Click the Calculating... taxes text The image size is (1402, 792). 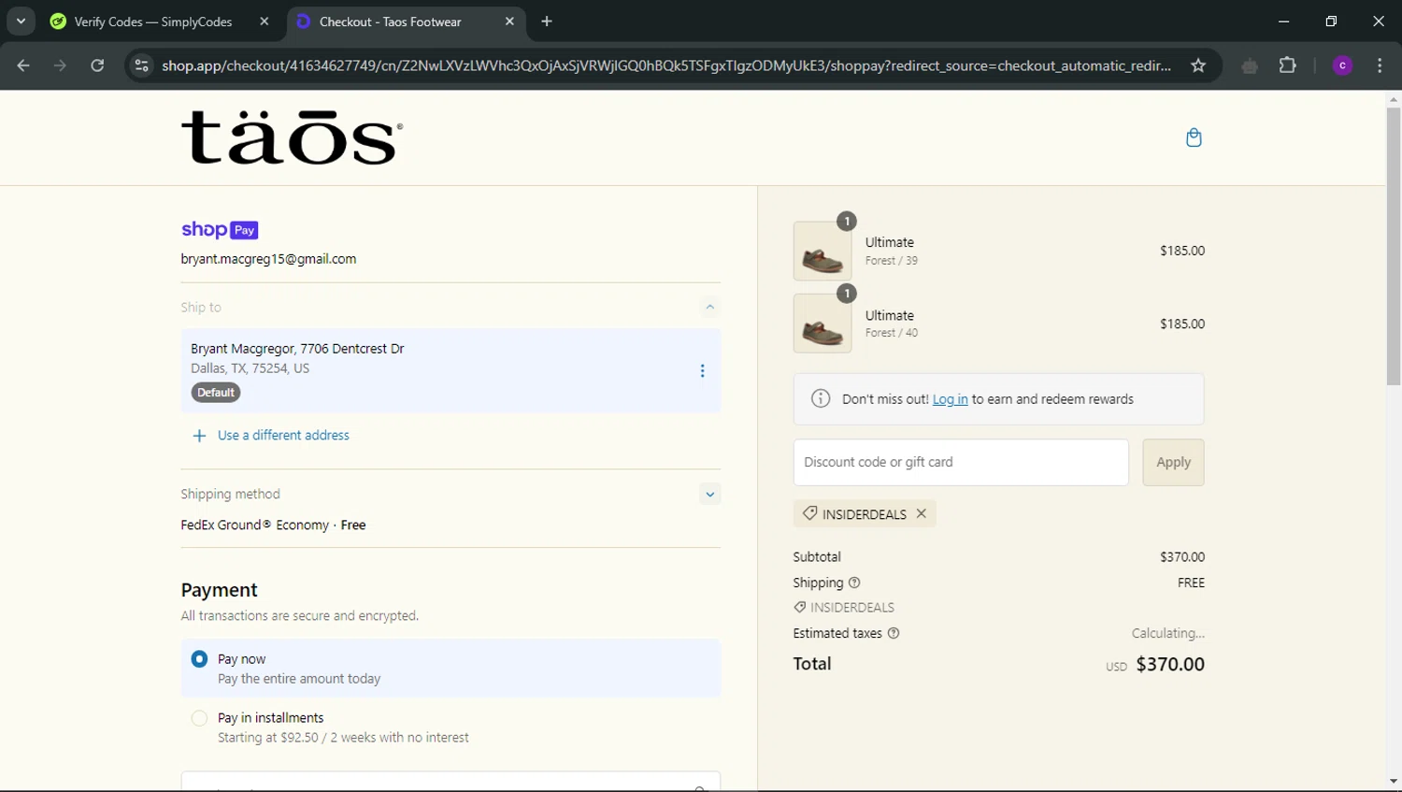coord(1168,633)
